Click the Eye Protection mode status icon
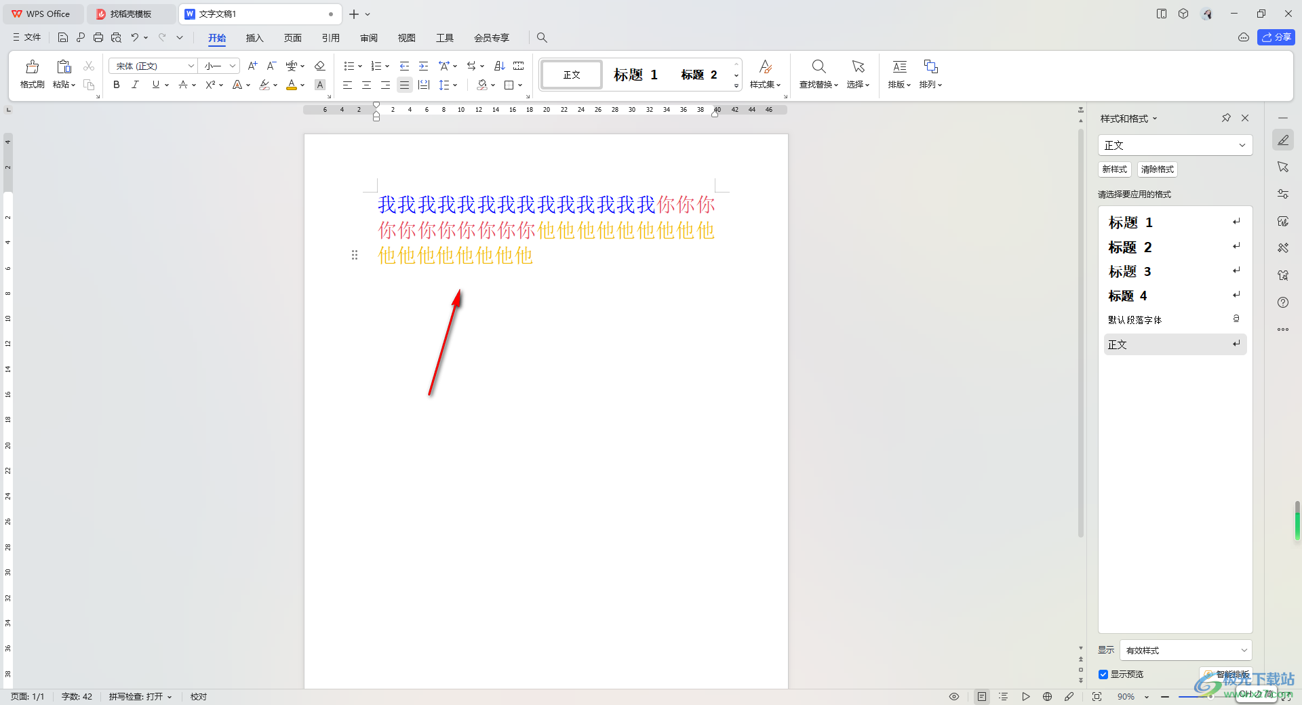Image resolution: width=1302 pixels, height=705 pixels. pos(954,696)
